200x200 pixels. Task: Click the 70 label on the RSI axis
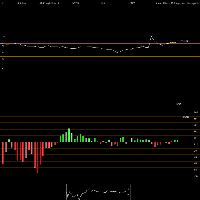(3, 46)
